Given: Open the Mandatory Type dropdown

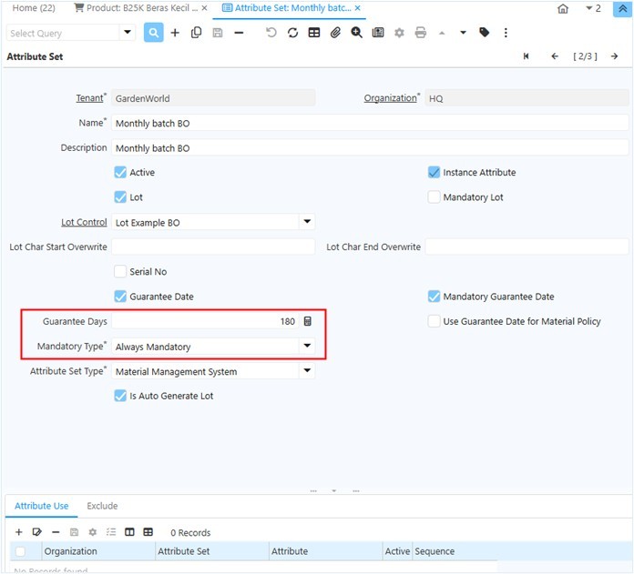Looking at the screenshot, I should (307, 347).
